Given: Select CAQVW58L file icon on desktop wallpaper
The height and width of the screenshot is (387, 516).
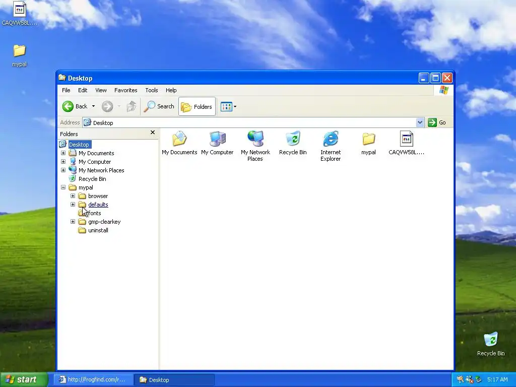Looking at the screenshot, I should 20,14.
